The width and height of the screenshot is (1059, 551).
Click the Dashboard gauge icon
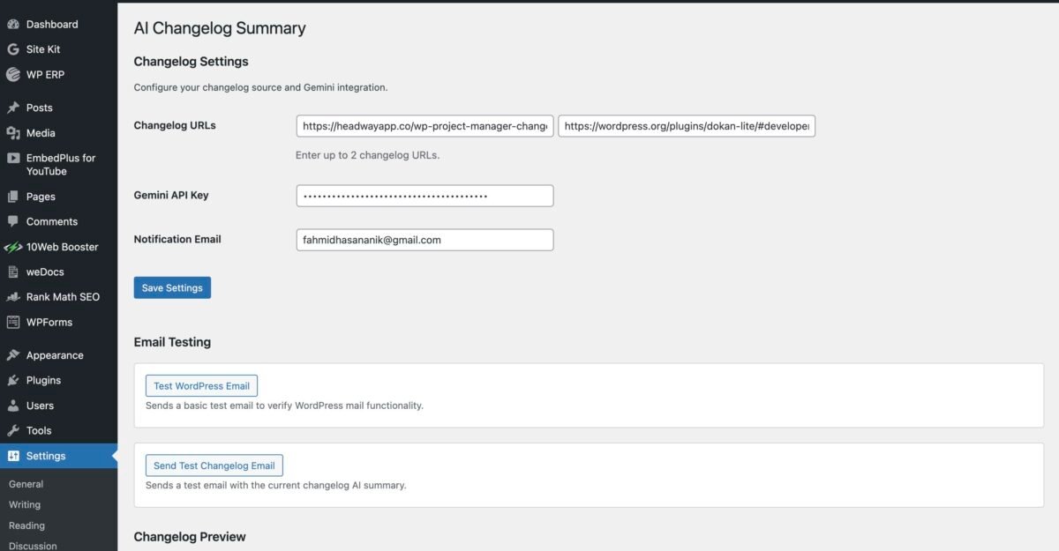(13, 25)
